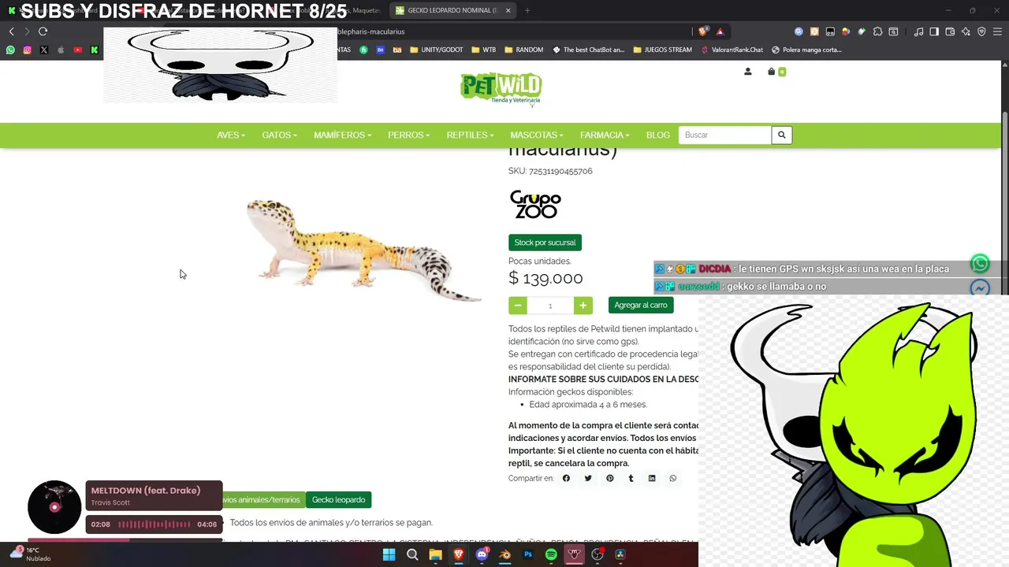Image resolution: width=1009 pixels, height=567 pixels.
Task: Open the UNITY/GODOT bookmarks folder
Action: pyautogui.click(x=436, y=50)
